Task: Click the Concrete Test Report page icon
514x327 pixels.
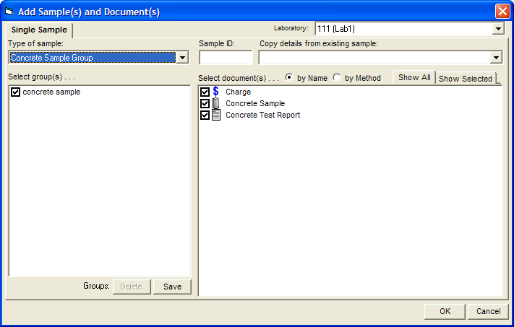Action: click(215, 115)
